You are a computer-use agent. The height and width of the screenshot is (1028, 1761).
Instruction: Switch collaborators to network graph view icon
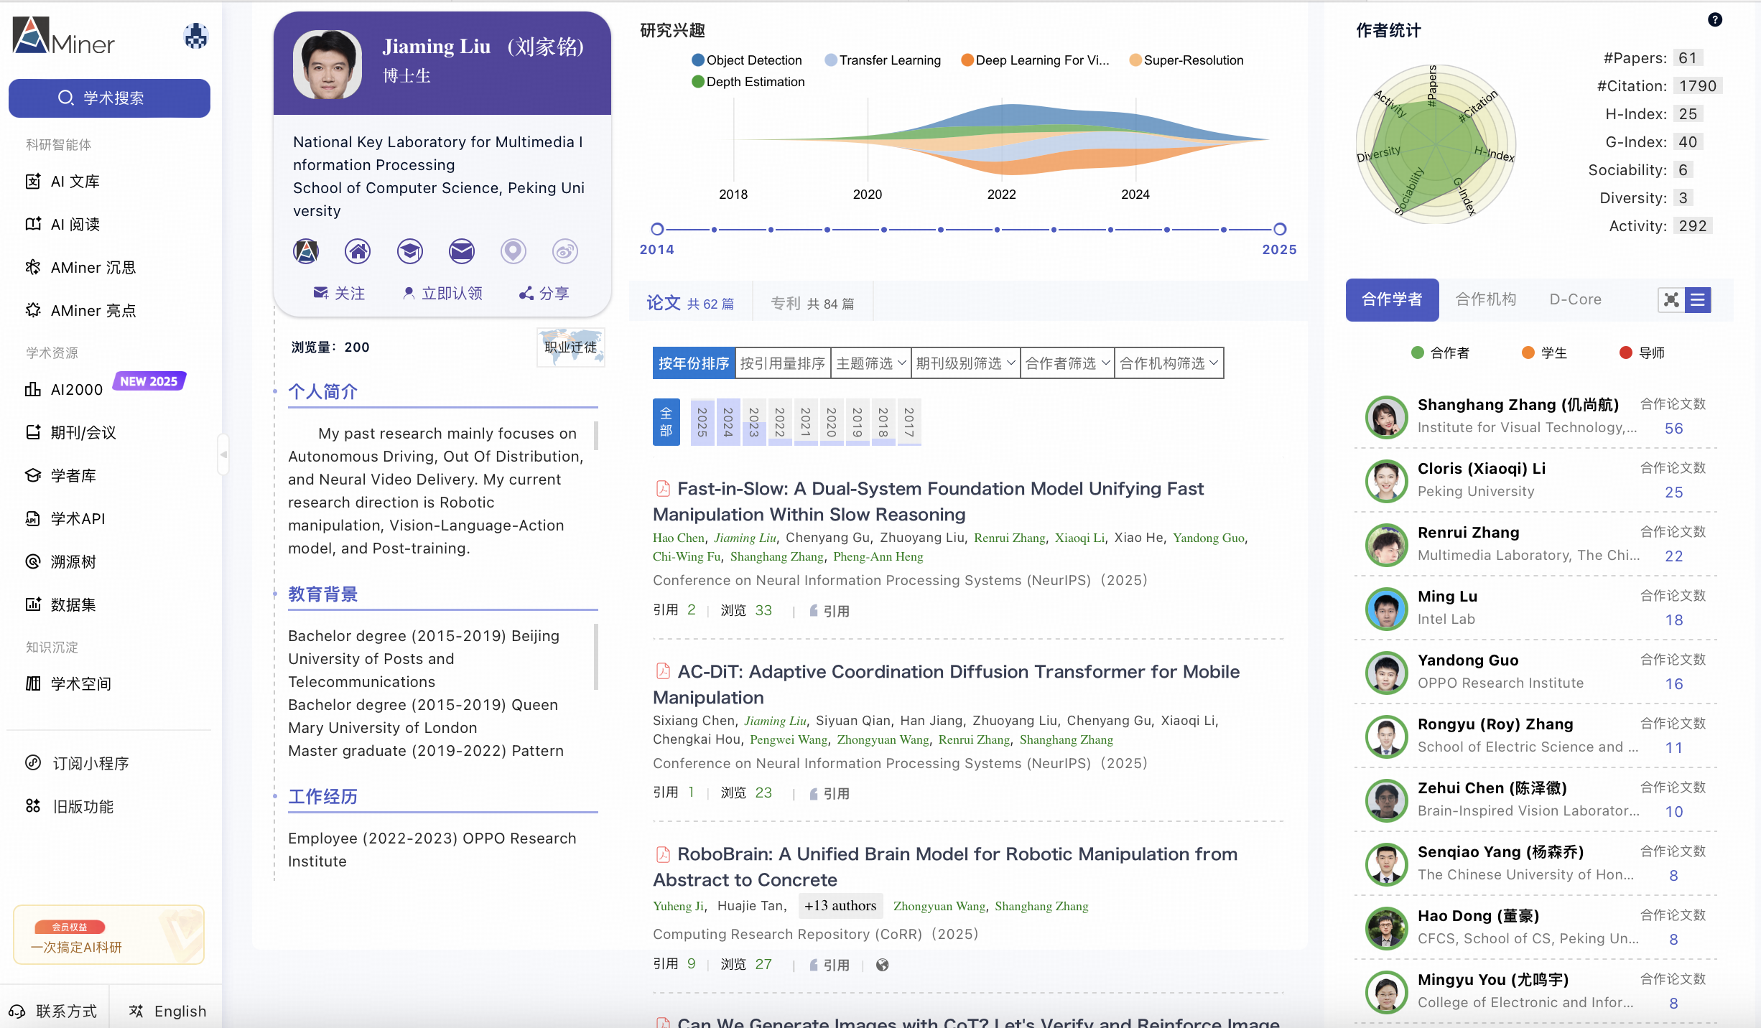point(1671,300)
